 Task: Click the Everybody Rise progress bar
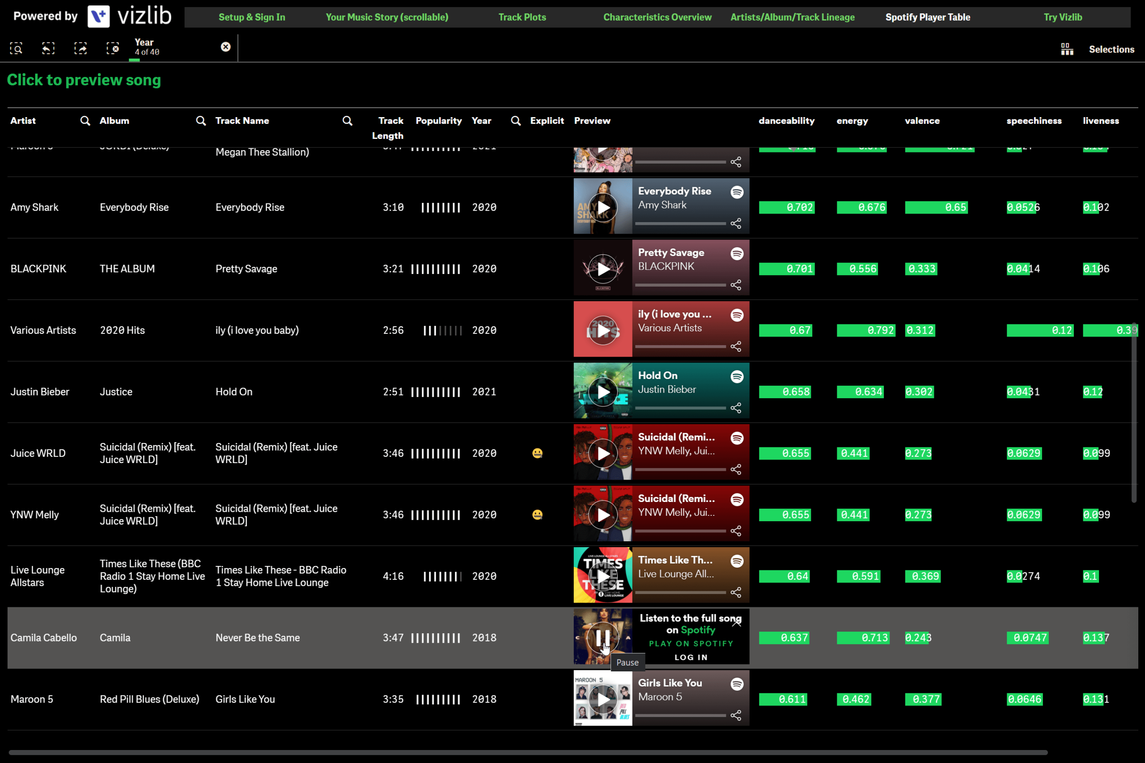point(681,224)
